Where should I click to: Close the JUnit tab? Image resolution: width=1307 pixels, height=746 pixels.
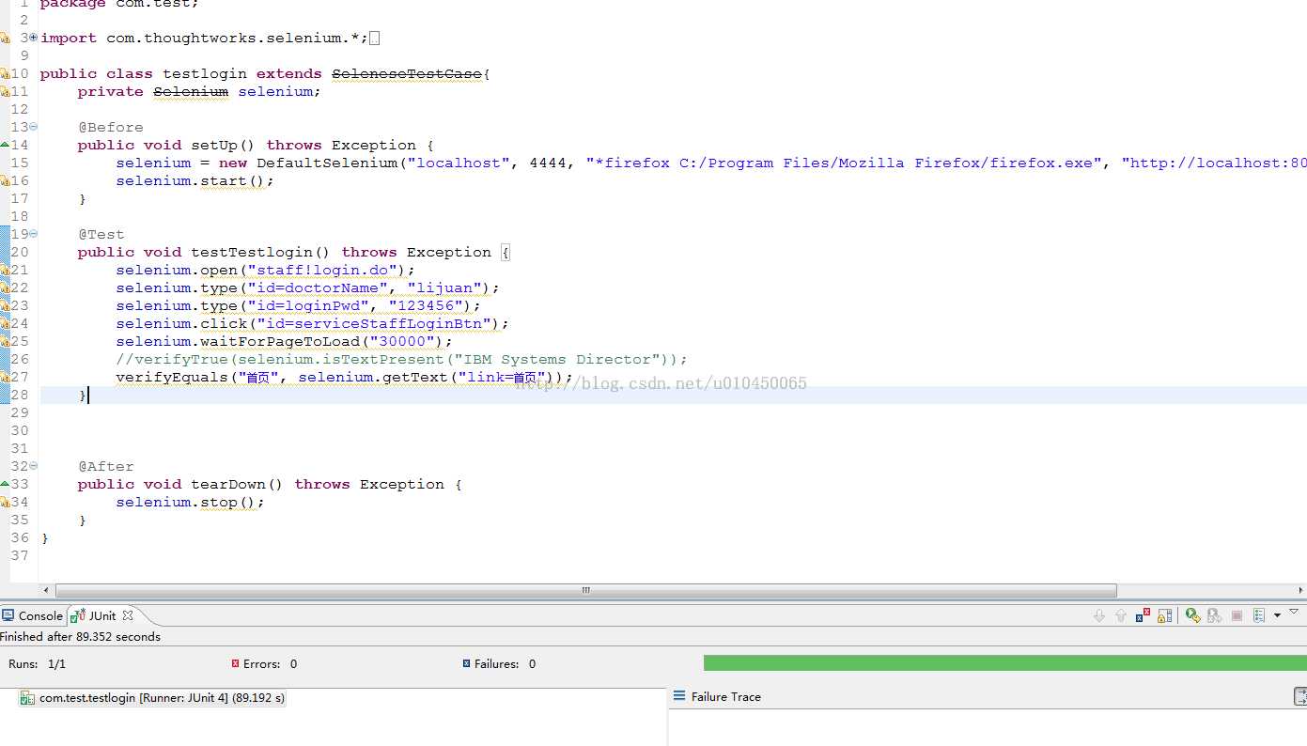[x=128, y=615]
